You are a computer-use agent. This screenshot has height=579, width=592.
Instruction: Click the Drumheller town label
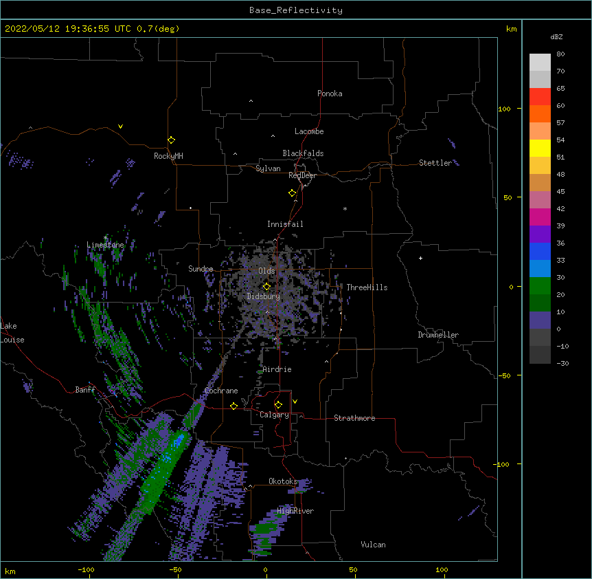438,335
